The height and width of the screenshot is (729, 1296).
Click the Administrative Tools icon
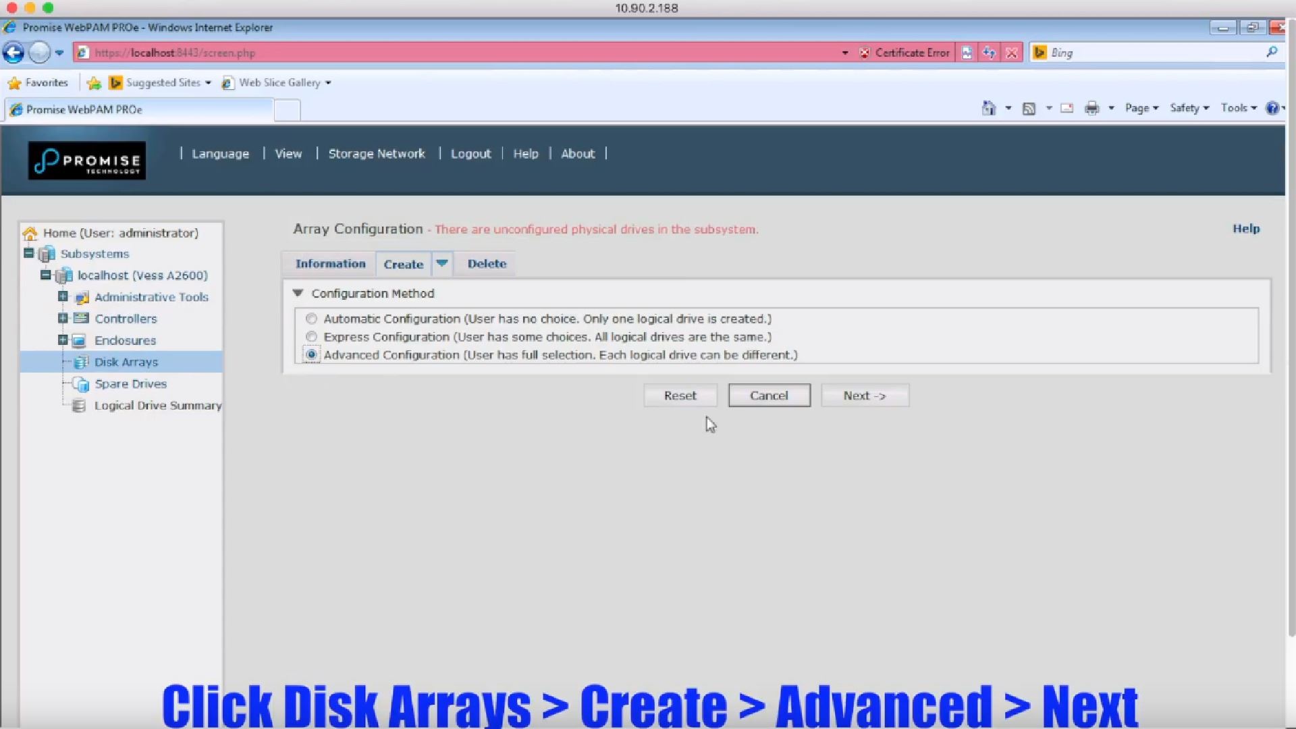tap(81, 297)
